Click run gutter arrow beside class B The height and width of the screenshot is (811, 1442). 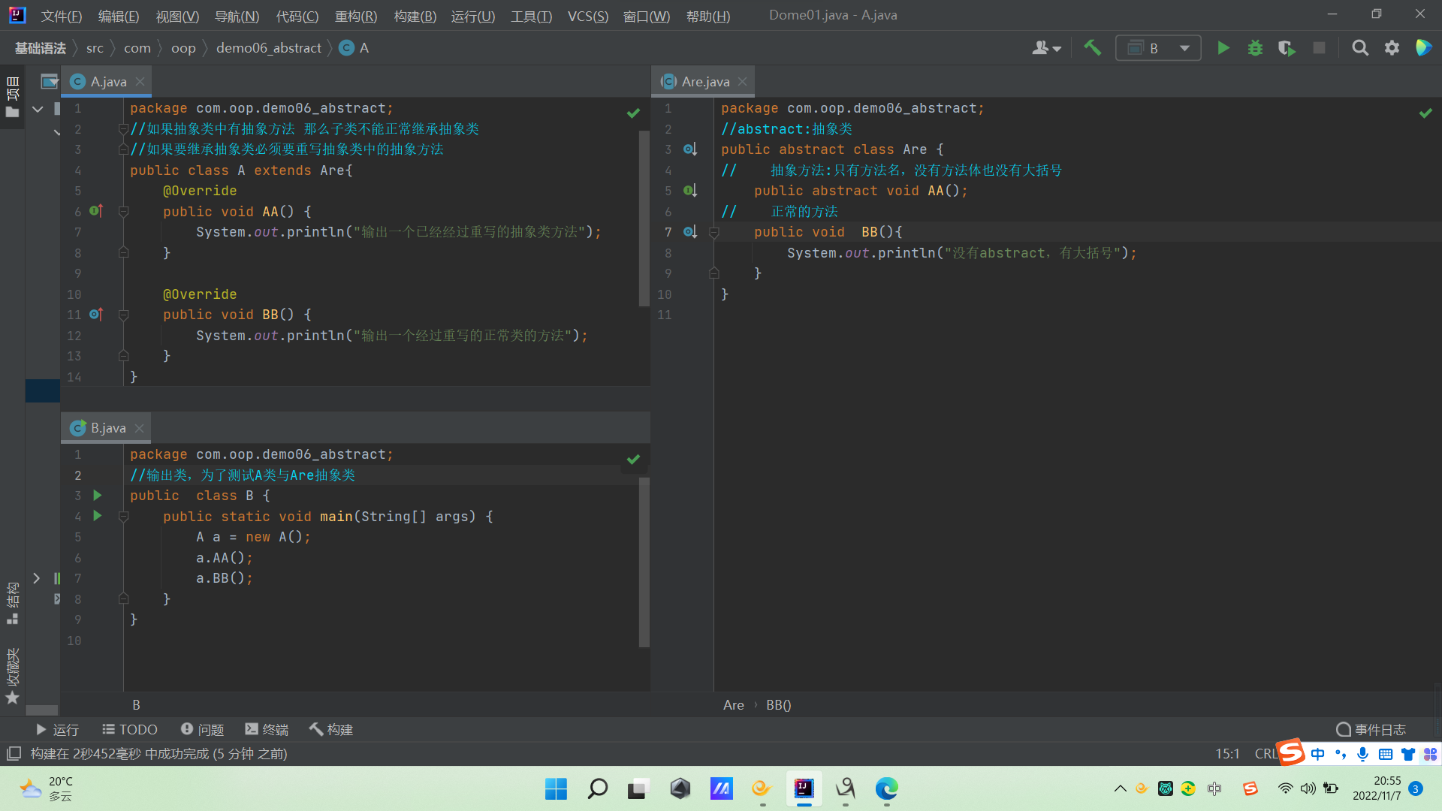point(97,496)
